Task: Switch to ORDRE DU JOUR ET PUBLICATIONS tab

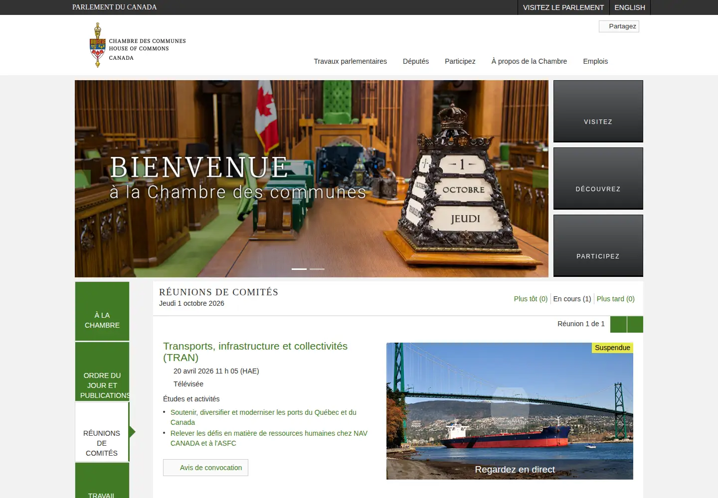Action: tap(102, 372)
